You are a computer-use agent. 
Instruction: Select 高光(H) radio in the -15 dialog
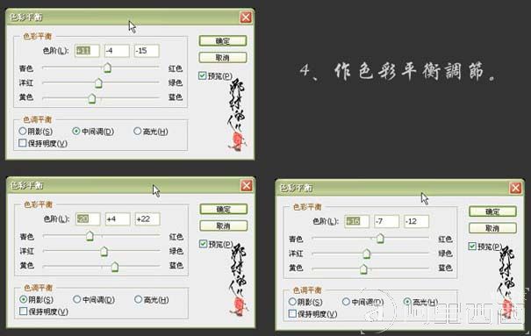click(137, 131)
